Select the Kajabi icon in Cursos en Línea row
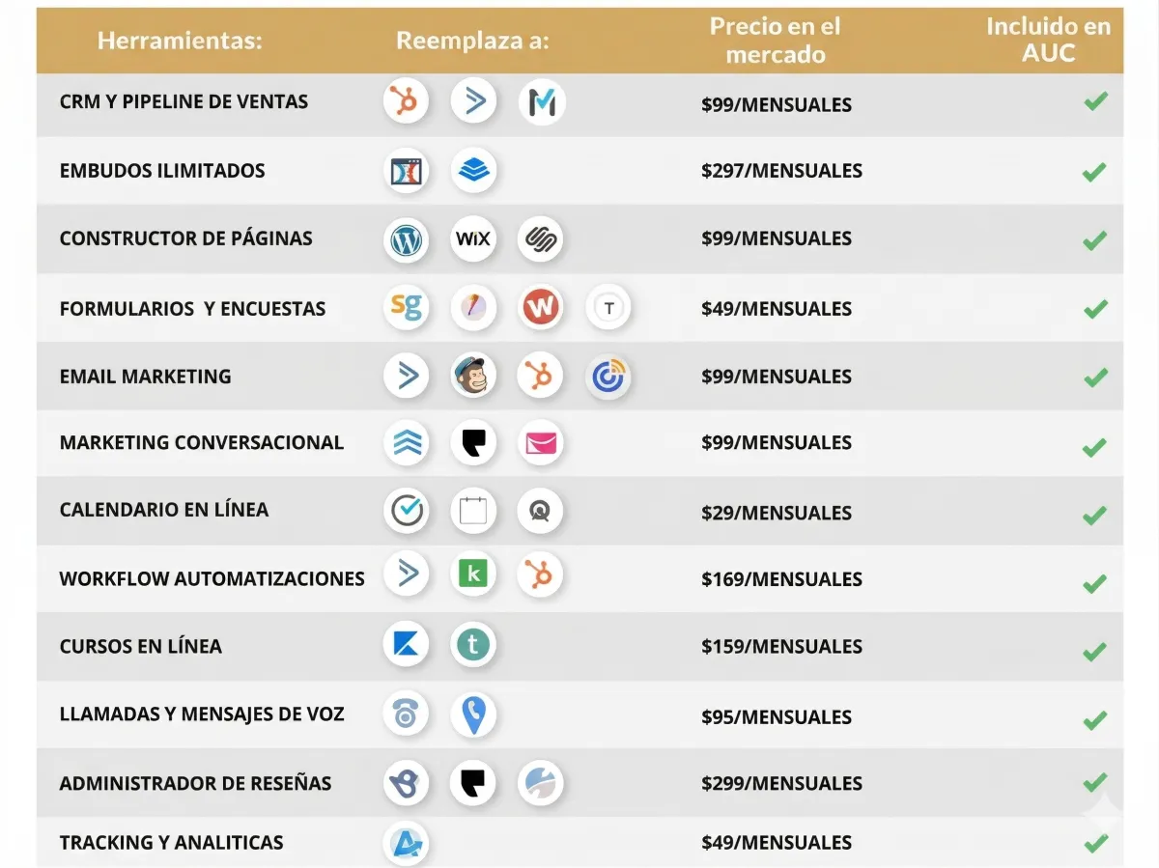This screenshot has height=868, width=1159. click(406, 644)
